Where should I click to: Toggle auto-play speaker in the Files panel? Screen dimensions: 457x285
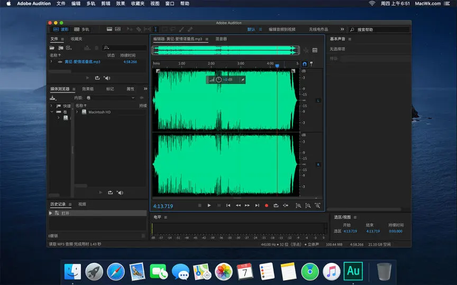click(107, 78)
